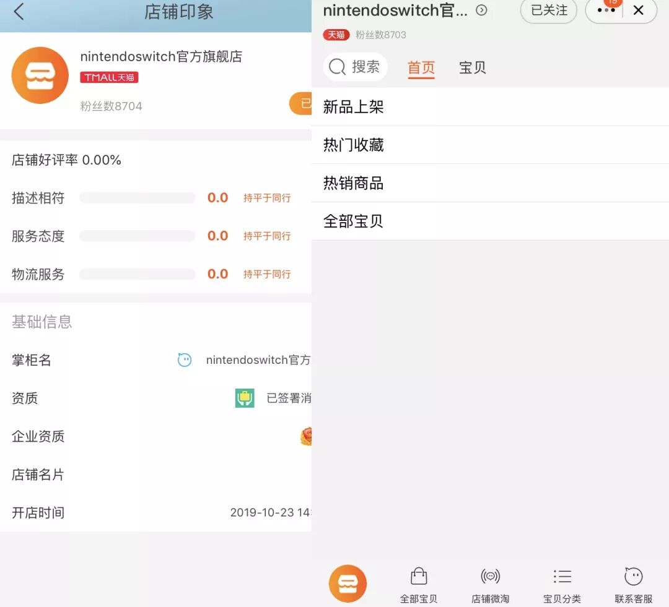This screenshot has height=607, width=669.
Task: Switch to the 宝贝 tab
Action: 472,67
